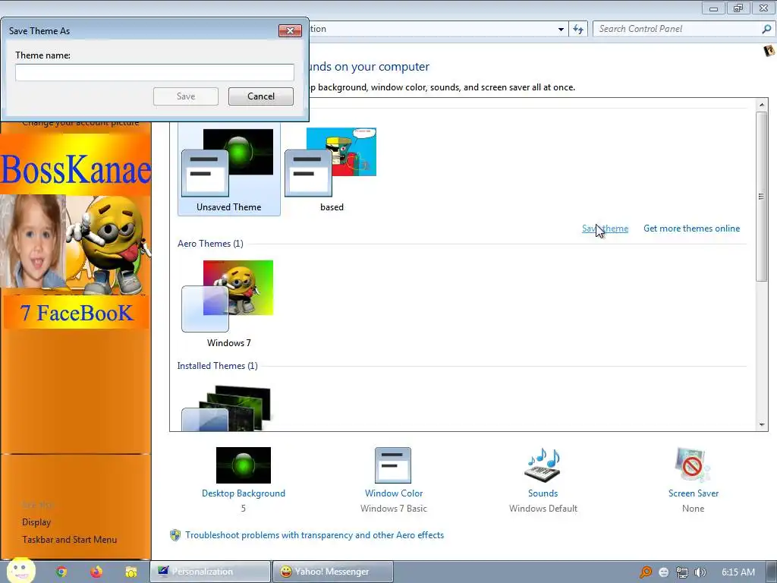The image size is (777, 583).
Task: Click the address bar refresh button
Action: pos(578,30)
